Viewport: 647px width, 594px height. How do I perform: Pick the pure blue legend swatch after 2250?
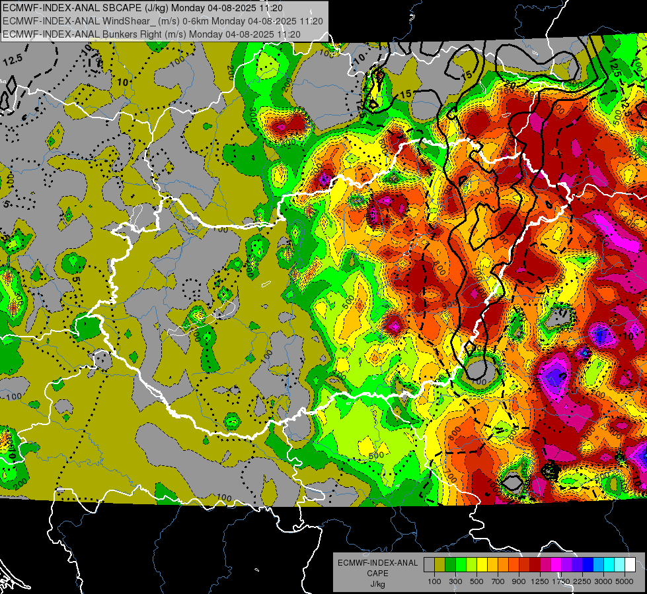(x=588, y=565)
